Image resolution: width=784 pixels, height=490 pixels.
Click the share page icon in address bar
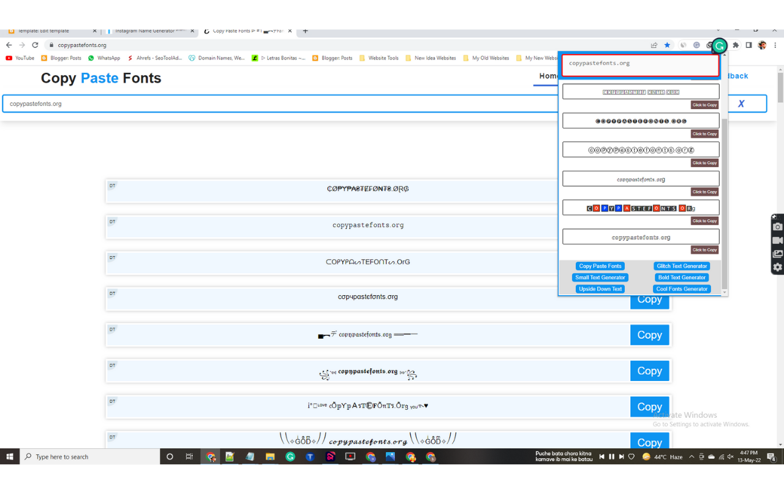pyautogui.click(x=654, y=45)
